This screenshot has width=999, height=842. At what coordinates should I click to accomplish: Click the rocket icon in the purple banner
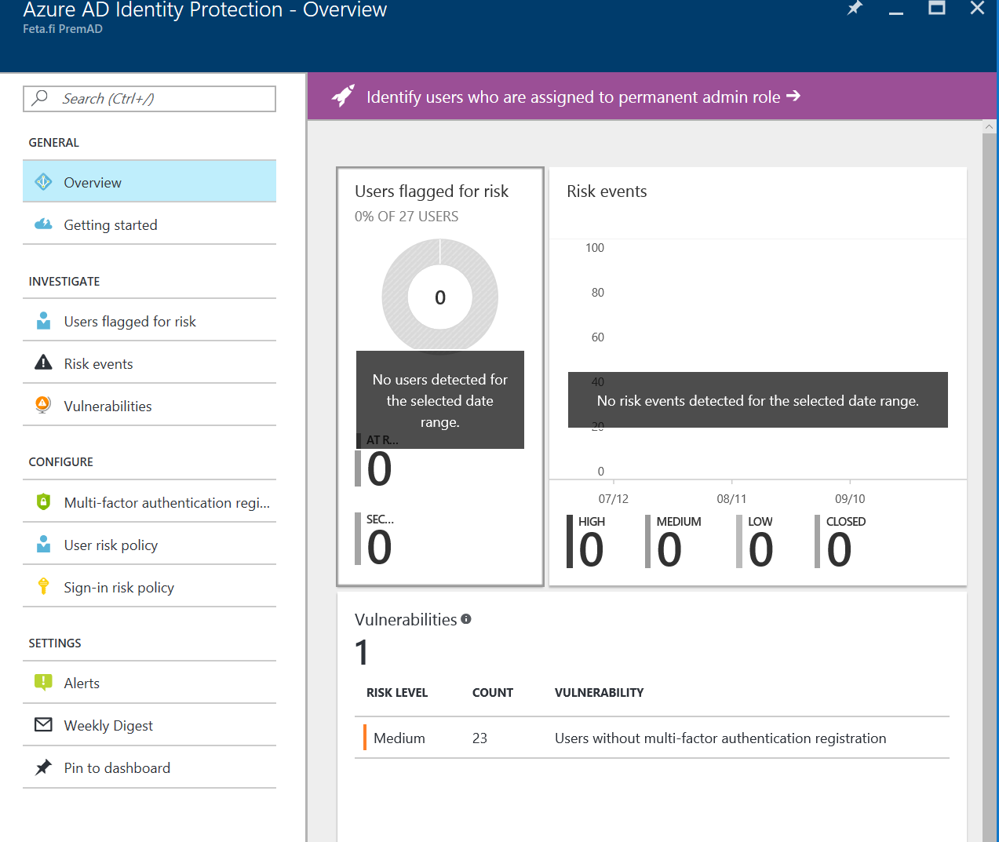[x=343, y=96]
